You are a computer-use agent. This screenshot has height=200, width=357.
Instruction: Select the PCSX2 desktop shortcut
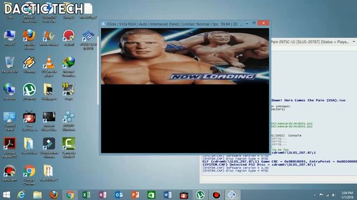[x=88, y=39]
